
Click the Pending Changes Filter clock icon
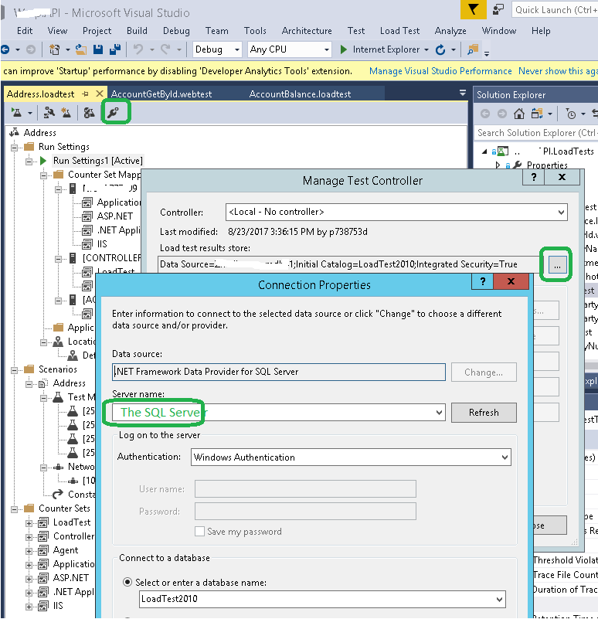tap(571, 114)
